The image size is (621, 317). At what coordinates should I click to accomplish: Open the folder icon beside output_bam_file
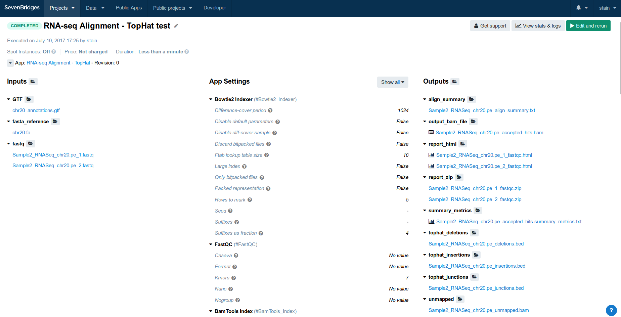pos(473,122)
